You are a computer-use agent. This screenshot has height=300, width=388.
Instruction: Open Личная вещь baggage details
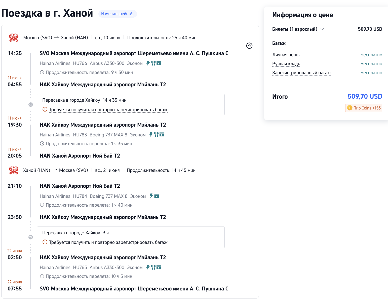tap(286, 55)
